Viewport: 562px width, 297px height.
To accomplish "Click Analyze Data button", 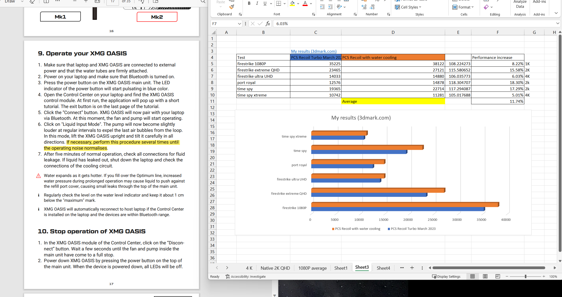I will [x=520, y=4].
